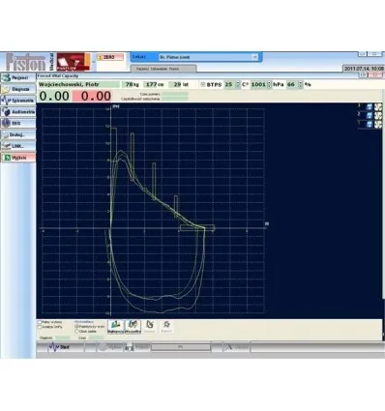
Task: Click the blue save icon for measurement 1
Action: coord(370,124)
